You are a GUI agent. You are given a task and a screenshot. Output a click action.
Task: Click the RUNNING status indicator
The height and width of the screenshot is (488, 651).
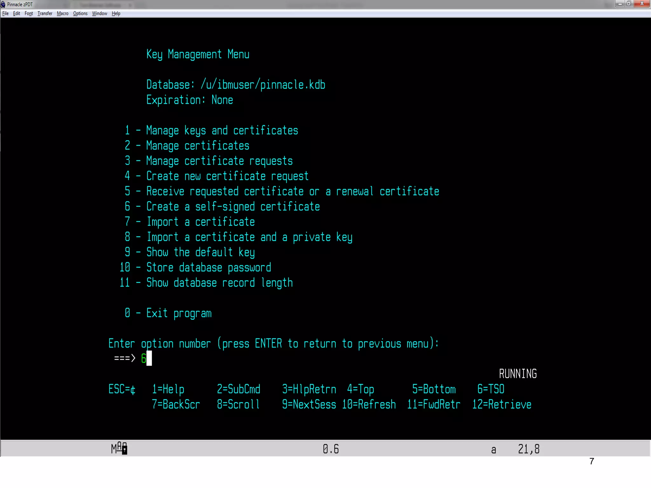518,374
